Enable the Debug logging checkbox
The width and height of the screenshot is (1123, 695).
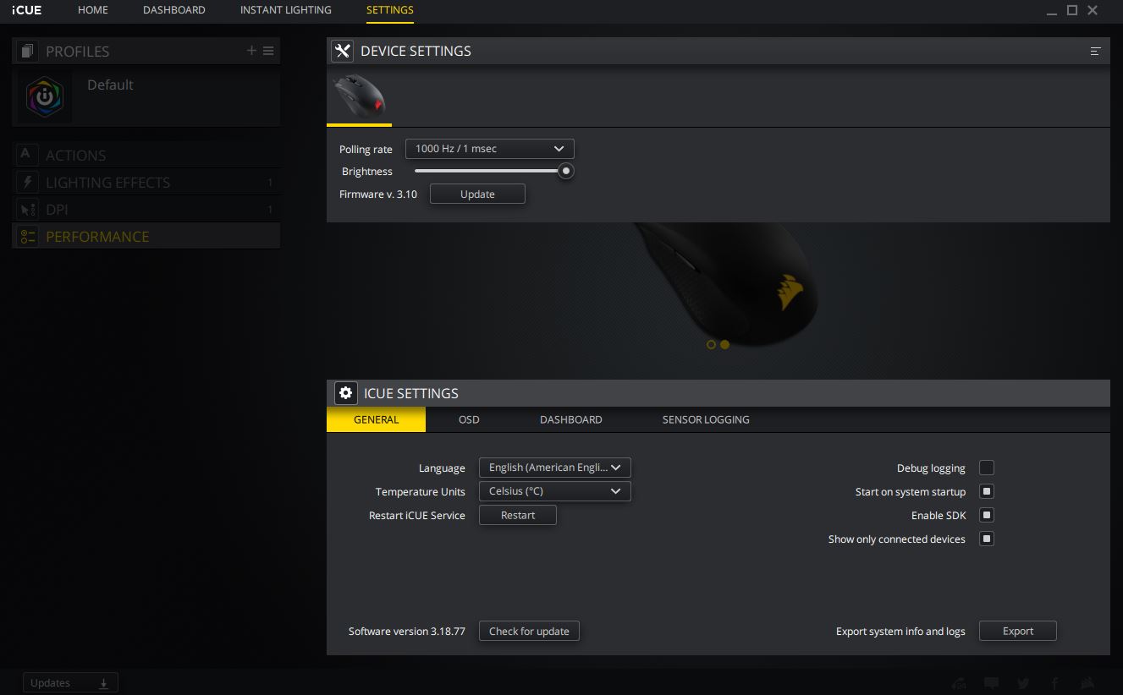pos(987,468)
